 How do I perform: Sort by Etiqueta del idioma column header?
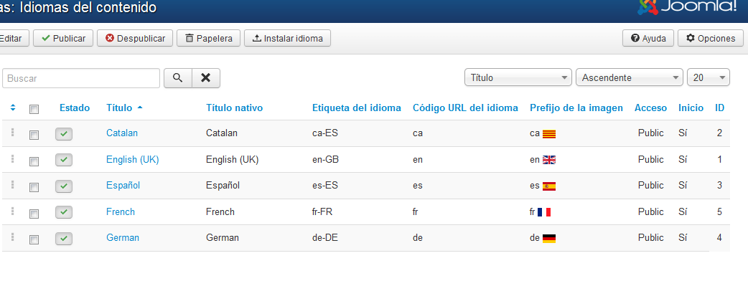pyautogui.click(x=356, y=108)
